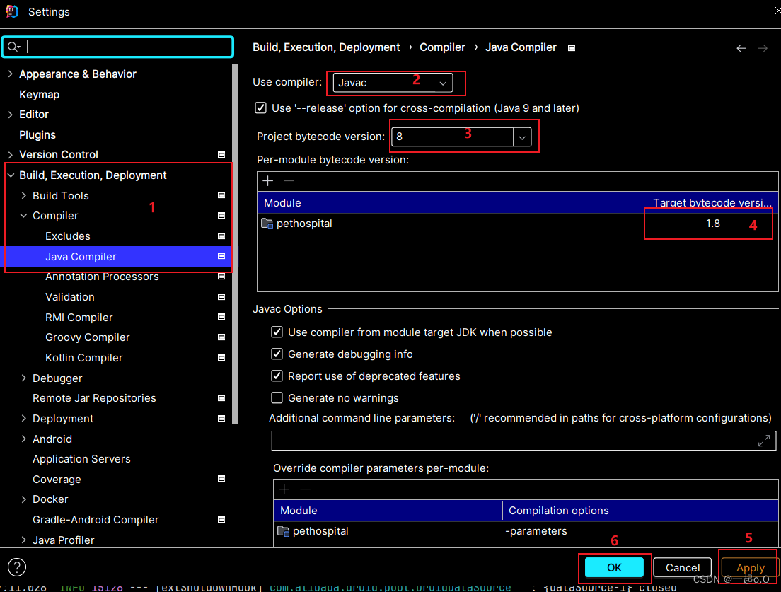Click the IntelliJ logo in Settings title bar
Screen dimensions: 781x592
[12, 11]
